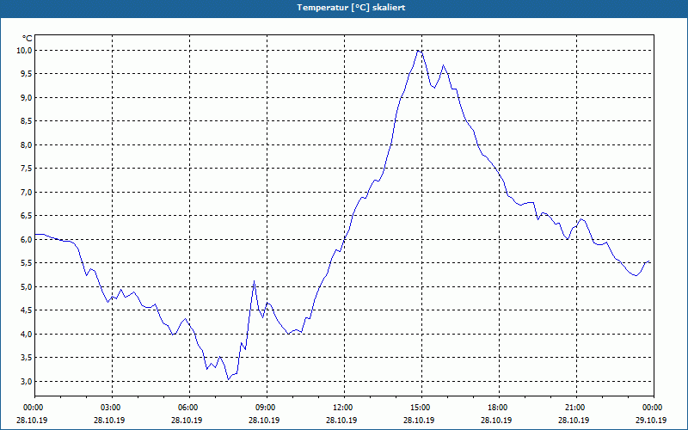Select the 4,5 y-axis label
The image size is (688, 430).
(27, 310)
